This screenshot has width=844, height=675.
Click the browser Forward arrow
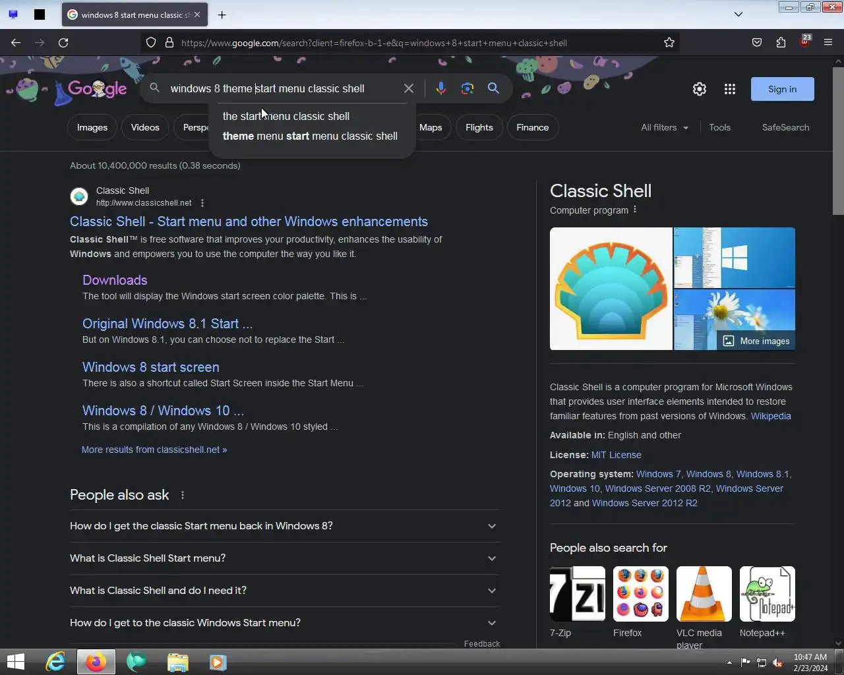40,43
